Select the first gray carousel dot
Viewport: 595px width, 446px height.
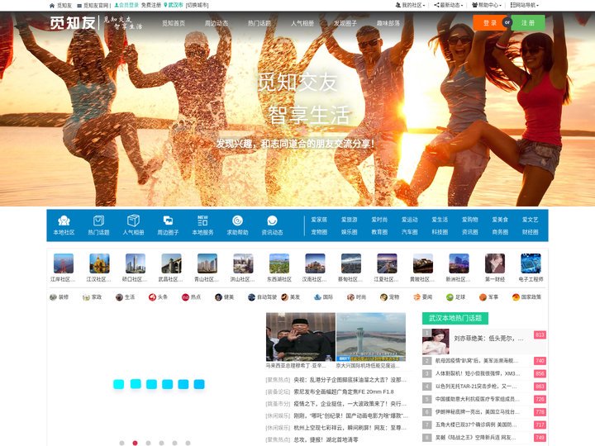[121, 443]
